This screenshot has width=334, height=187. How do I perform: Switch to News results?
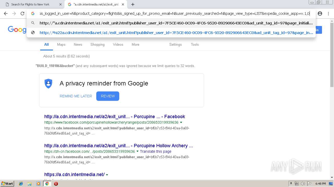(x=78, y=45)
